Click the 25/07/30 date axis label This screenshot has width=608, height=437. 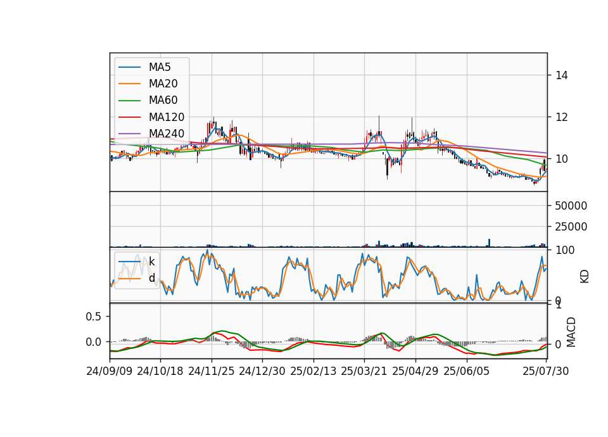pos(546,371)
